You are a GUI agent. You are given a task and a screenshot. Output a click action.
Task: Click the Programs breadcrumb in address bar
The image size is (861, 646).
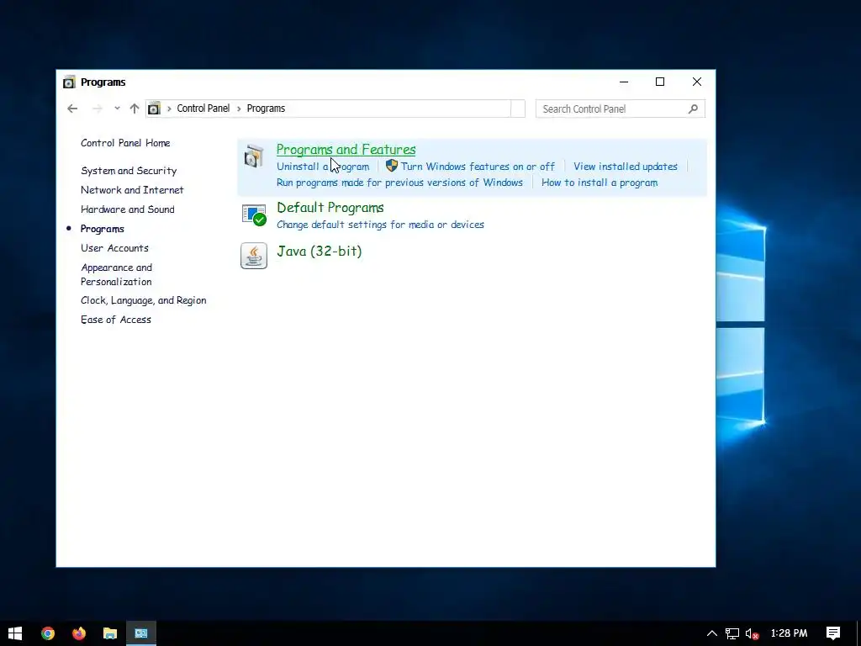266,109
